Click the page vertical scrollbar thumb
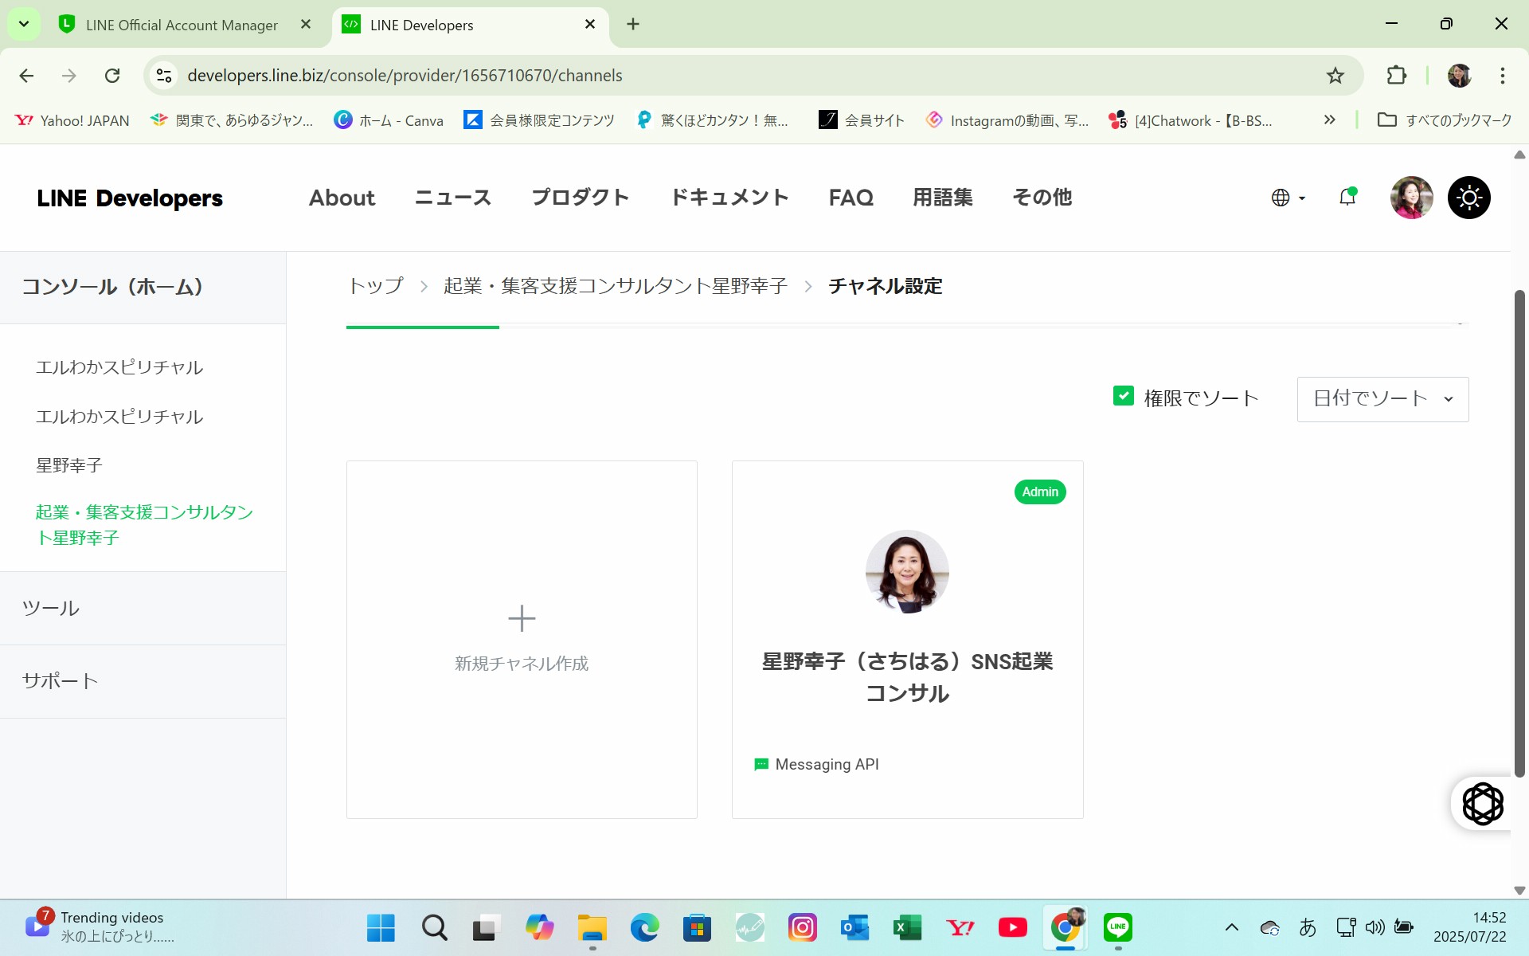 (x=1519, y=532)
